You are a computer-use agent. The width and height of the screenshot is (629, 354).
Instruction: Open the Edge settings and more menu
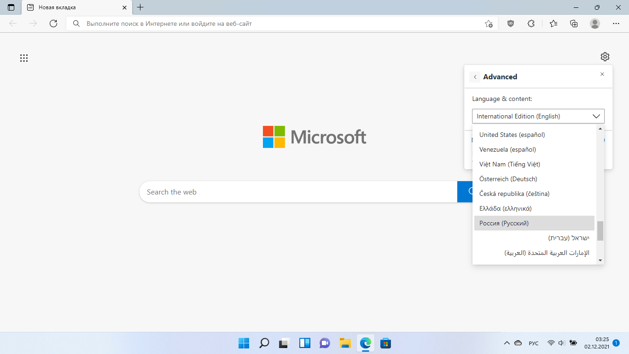coord(616,24)
